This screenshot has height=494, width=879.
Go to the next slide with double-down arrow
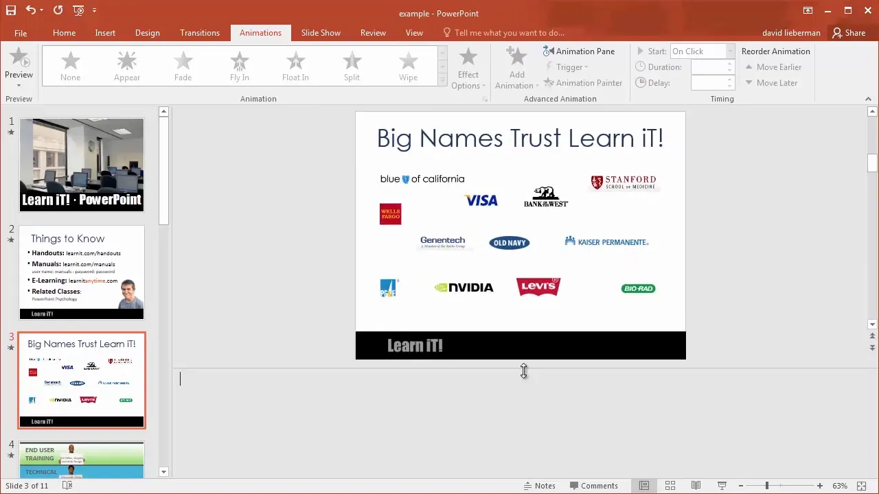[x=873, y=348]
